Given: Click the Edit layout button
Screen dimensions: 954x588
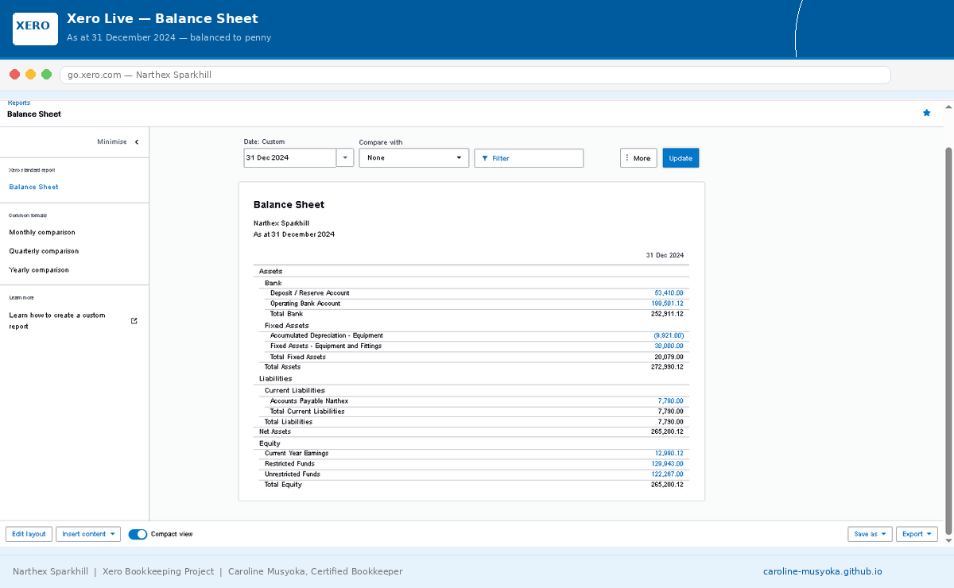Looking at the screenshot, I should coord(29,534).
